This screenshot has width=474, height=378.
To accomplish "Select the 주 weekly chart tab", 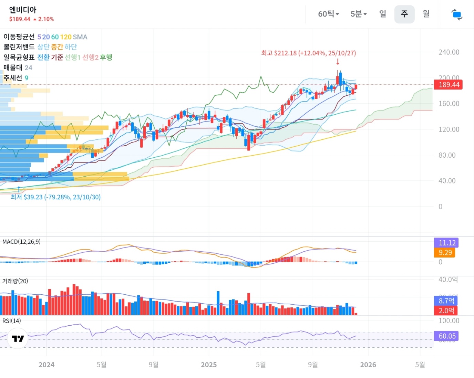I will 404,14.
